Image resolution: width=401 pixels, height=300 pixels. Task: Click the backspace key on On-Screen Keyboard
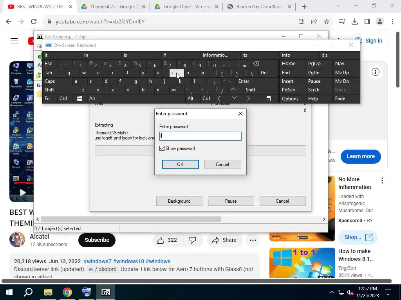(x=256, y=64)
